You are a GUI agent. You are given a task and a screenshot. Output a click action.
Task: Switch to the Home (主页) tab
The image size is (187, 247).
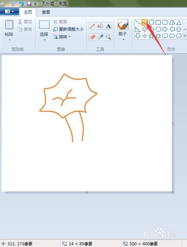tap(28, 12)
